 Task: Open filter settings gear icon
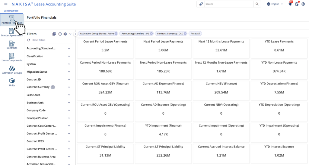coord(65,34)
